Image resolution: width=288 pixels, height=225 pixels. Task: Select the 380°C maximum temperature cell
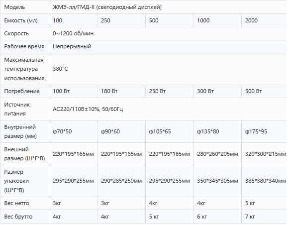tap(168, 69)
